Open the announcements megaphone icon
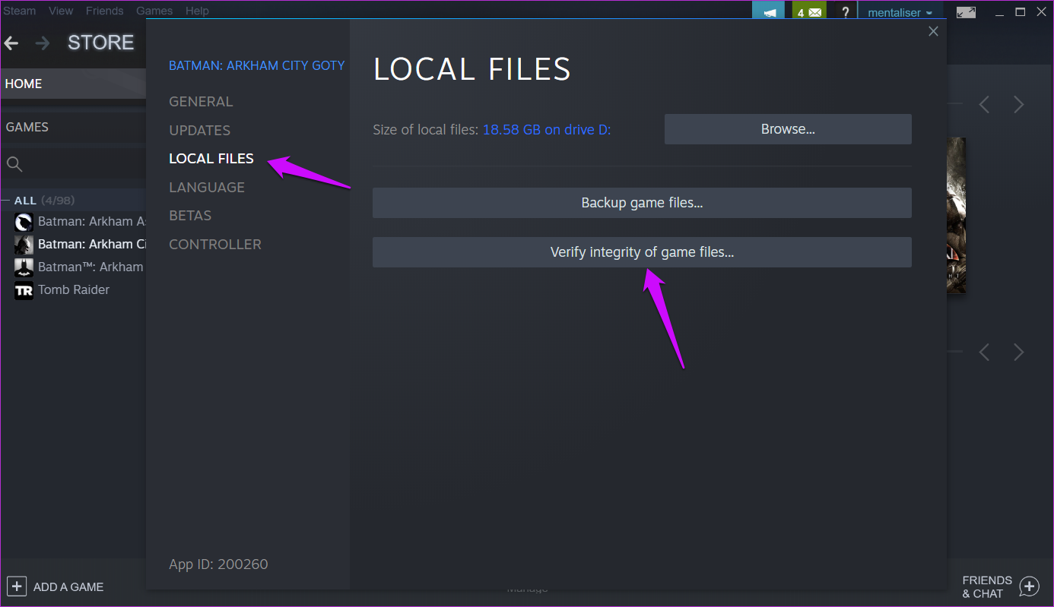The height and width of the screenshot is (607, 1054). tap(770, 12)
